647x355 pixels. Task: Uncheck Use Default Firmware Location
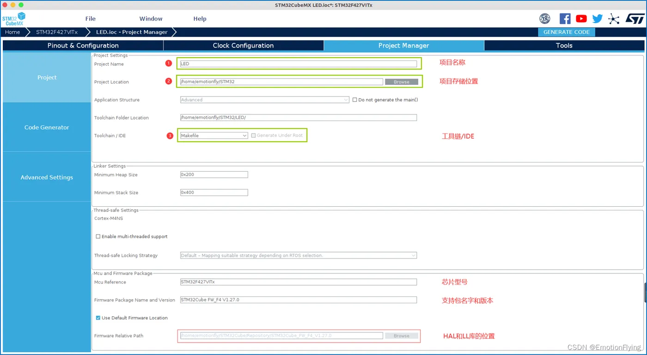pyautogui.click(x=98, y=318)
